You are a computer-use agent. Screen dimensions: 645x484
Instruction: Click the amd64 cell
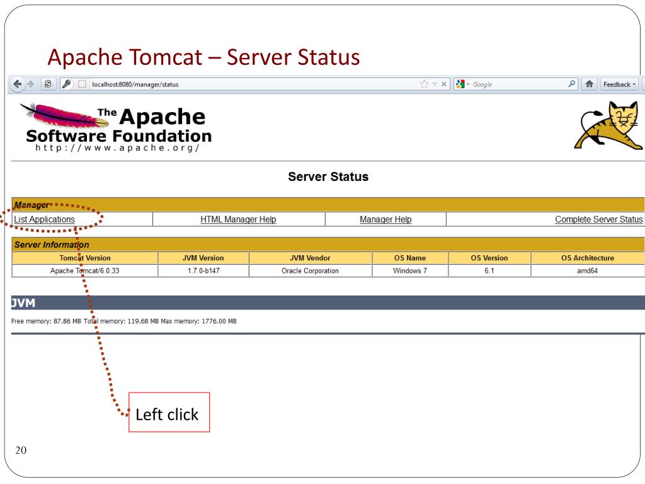[x=588, y=271]
